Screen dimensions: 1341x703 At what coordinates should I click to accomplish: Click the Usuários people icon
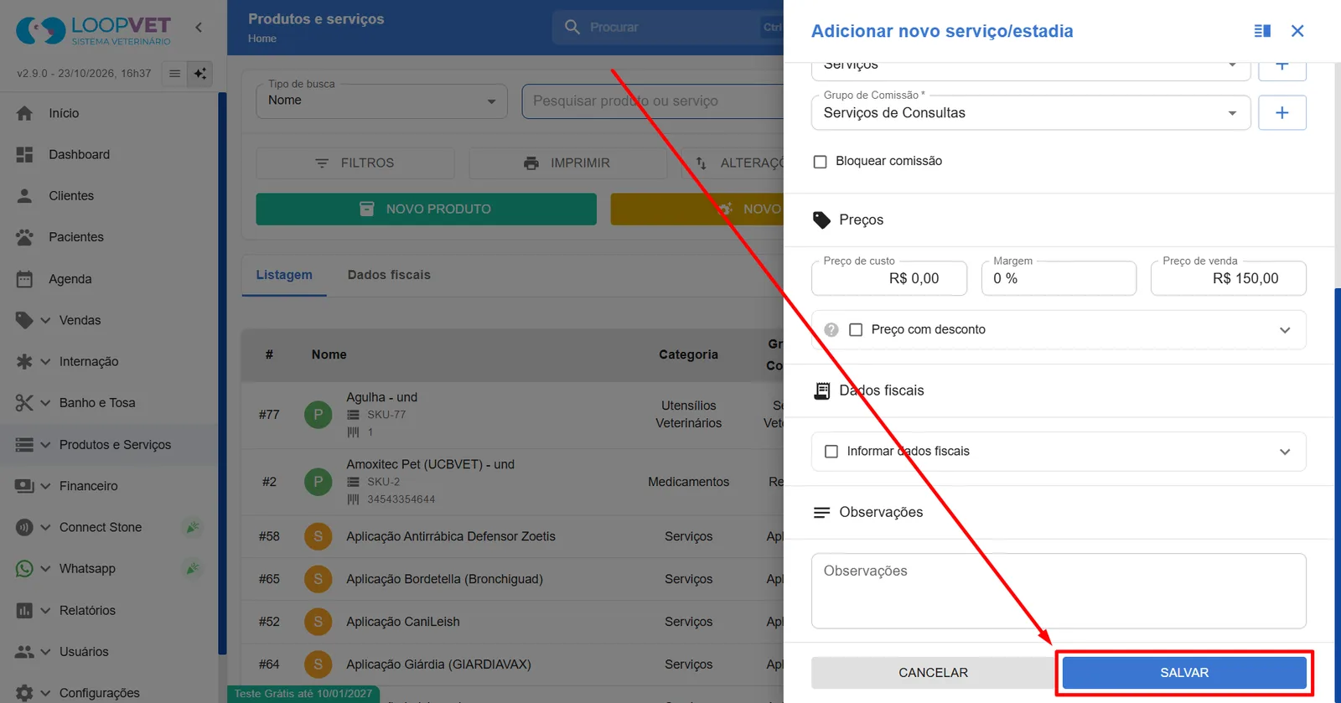pyautogui.click(x=25, y=651)
